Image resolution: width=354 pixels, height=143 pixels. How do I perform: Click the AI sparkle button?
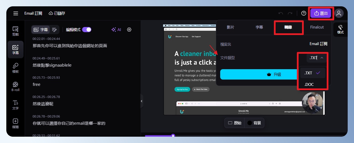pos(116,30)
